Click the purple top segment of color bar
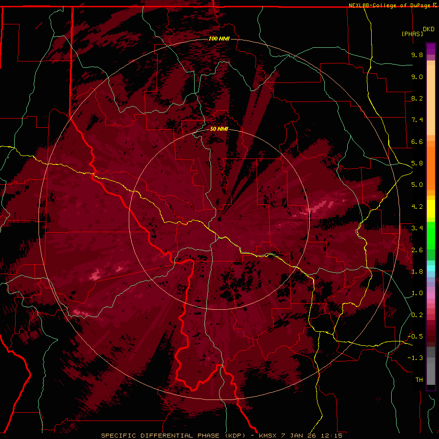This screenshot has height=439, width=439. (431, 49)
